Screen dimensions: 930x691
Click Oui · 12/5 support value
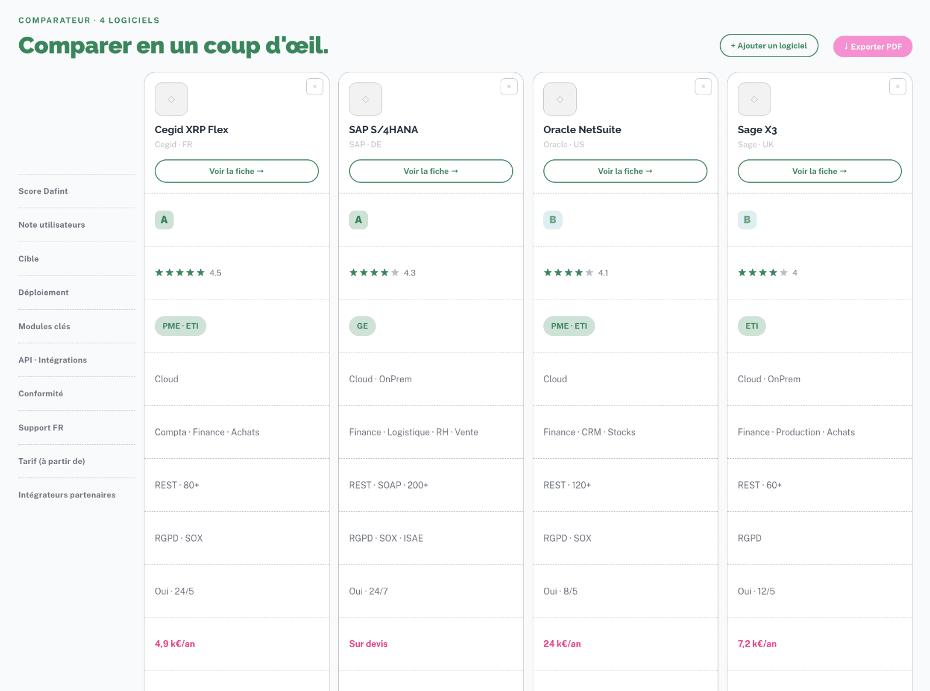757,592
